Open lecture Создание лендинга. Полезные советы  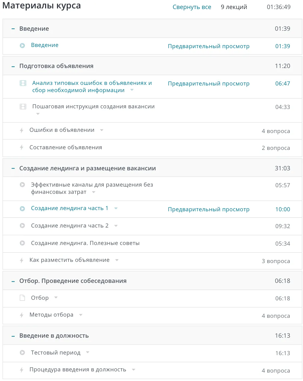85,243
